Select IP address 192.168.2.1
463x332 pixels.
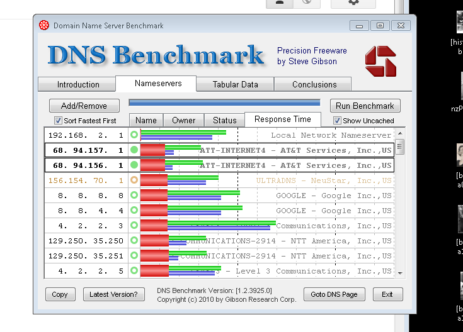pyautogui.click(x=86, y=135)
